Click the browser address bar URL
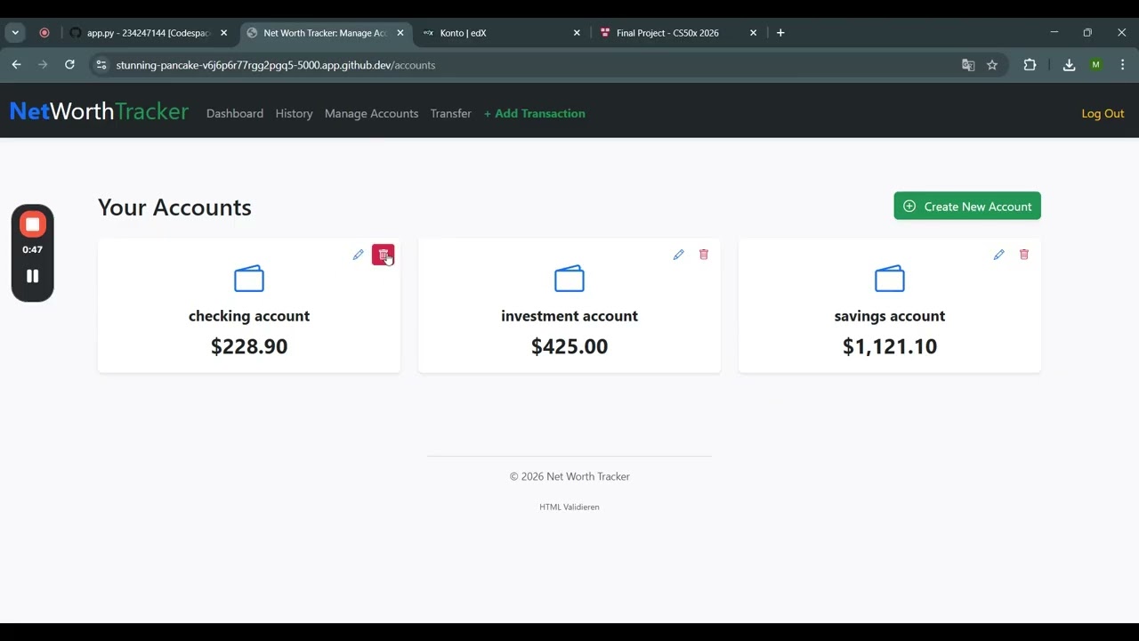Screen dimensions: 1139x641 point(276,65)
